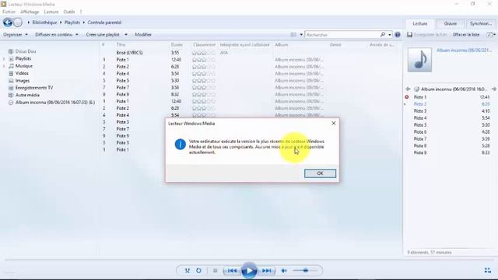Open the Organiser dropdown
The height and width of the screenshot is (280, 498).
click(x=16, y=34)
